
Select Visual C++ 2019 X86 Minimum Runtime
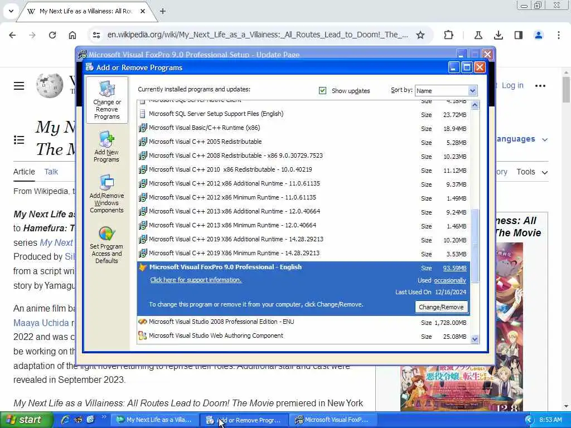304,254
